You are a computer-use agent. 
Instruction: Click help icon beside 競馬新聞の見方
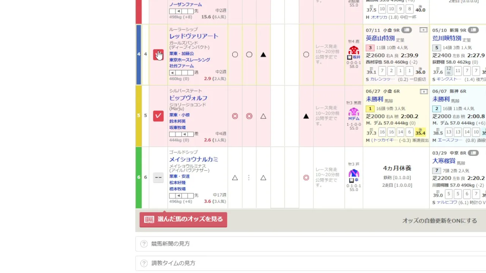pyautogui.click(x=144, y=244)
